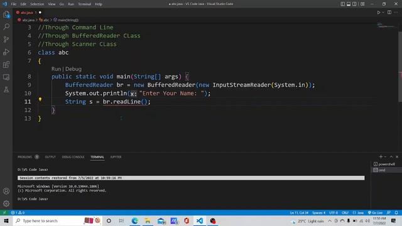Click Ln 11, Col 34 in status bar
The width and height of the screenshot is (402, 226).
(x=299, y=213)
